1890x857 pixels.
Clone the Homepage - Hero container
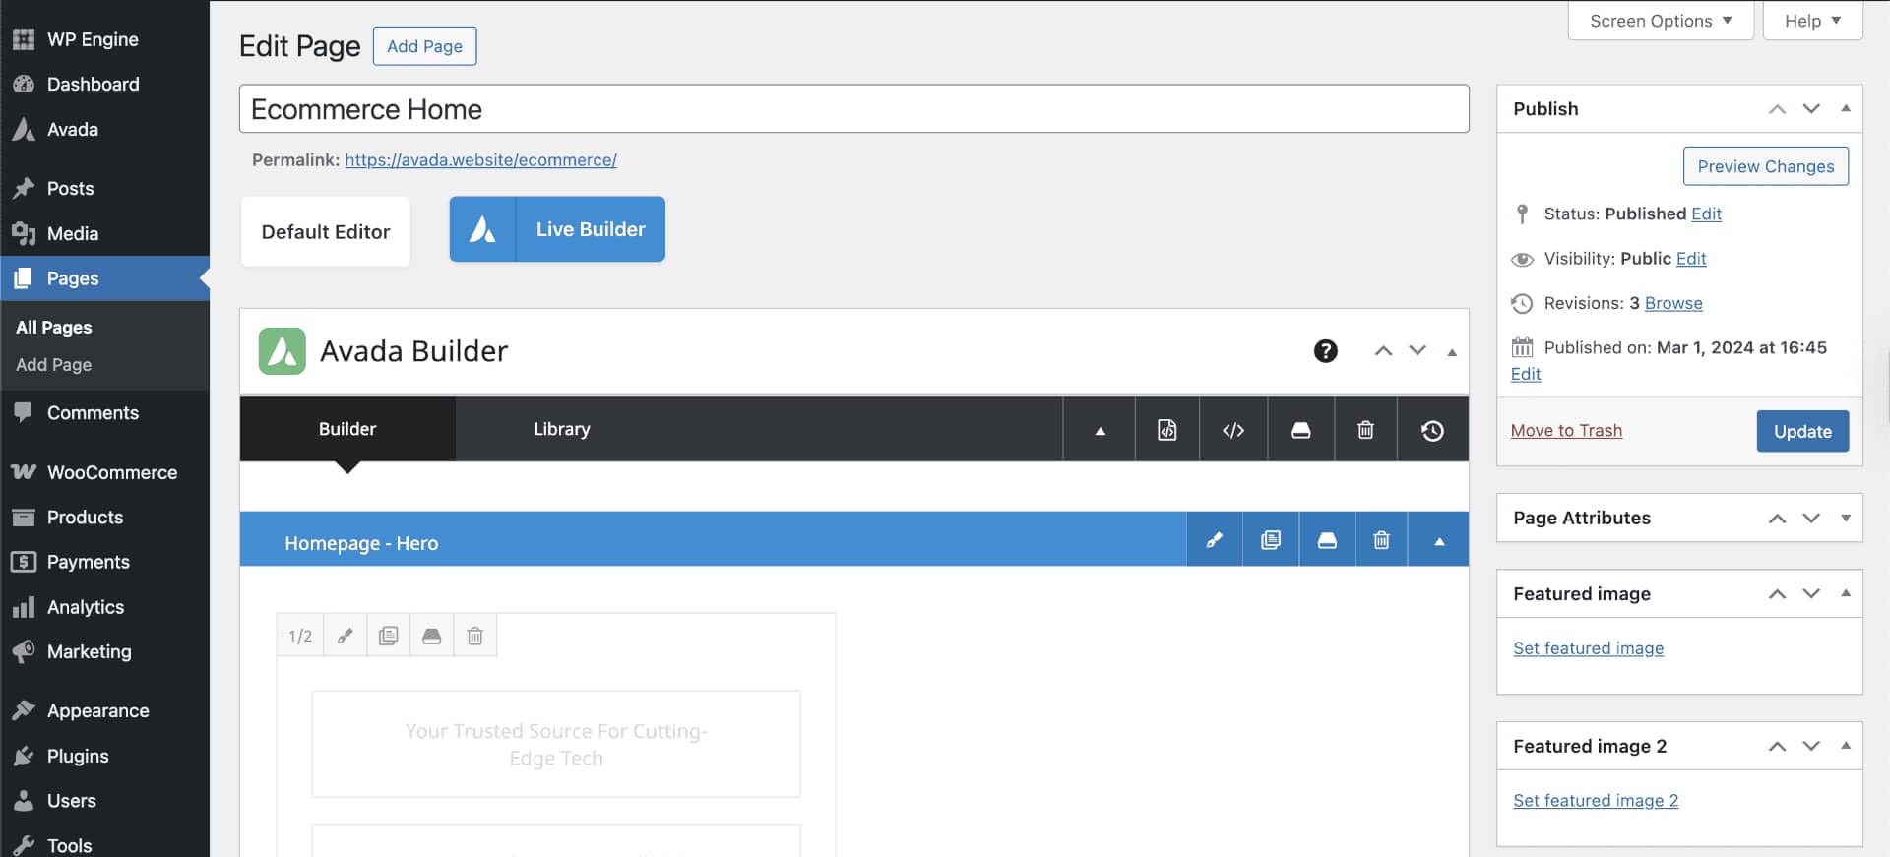(x=1271, y=540)
